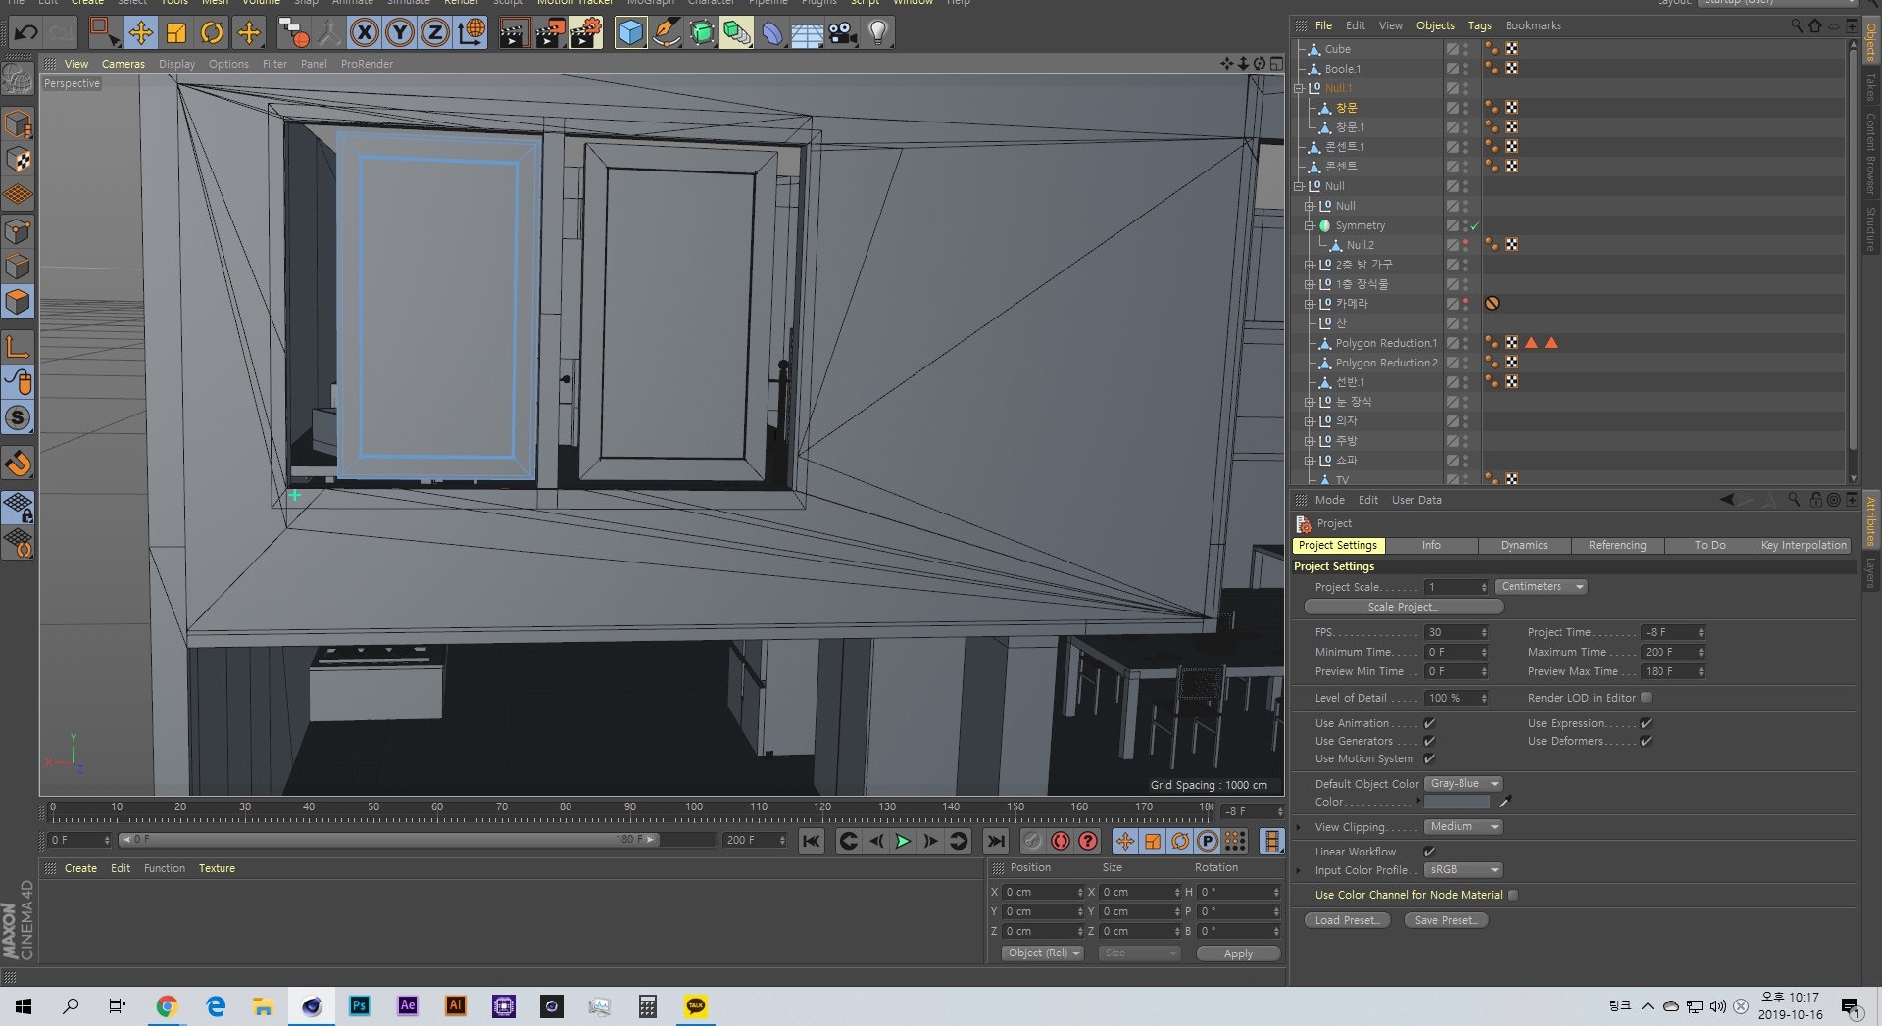Click the Record Active Objects button
The width and height of the screenshot is (1882, 1026).
(x=1033, y=841)
